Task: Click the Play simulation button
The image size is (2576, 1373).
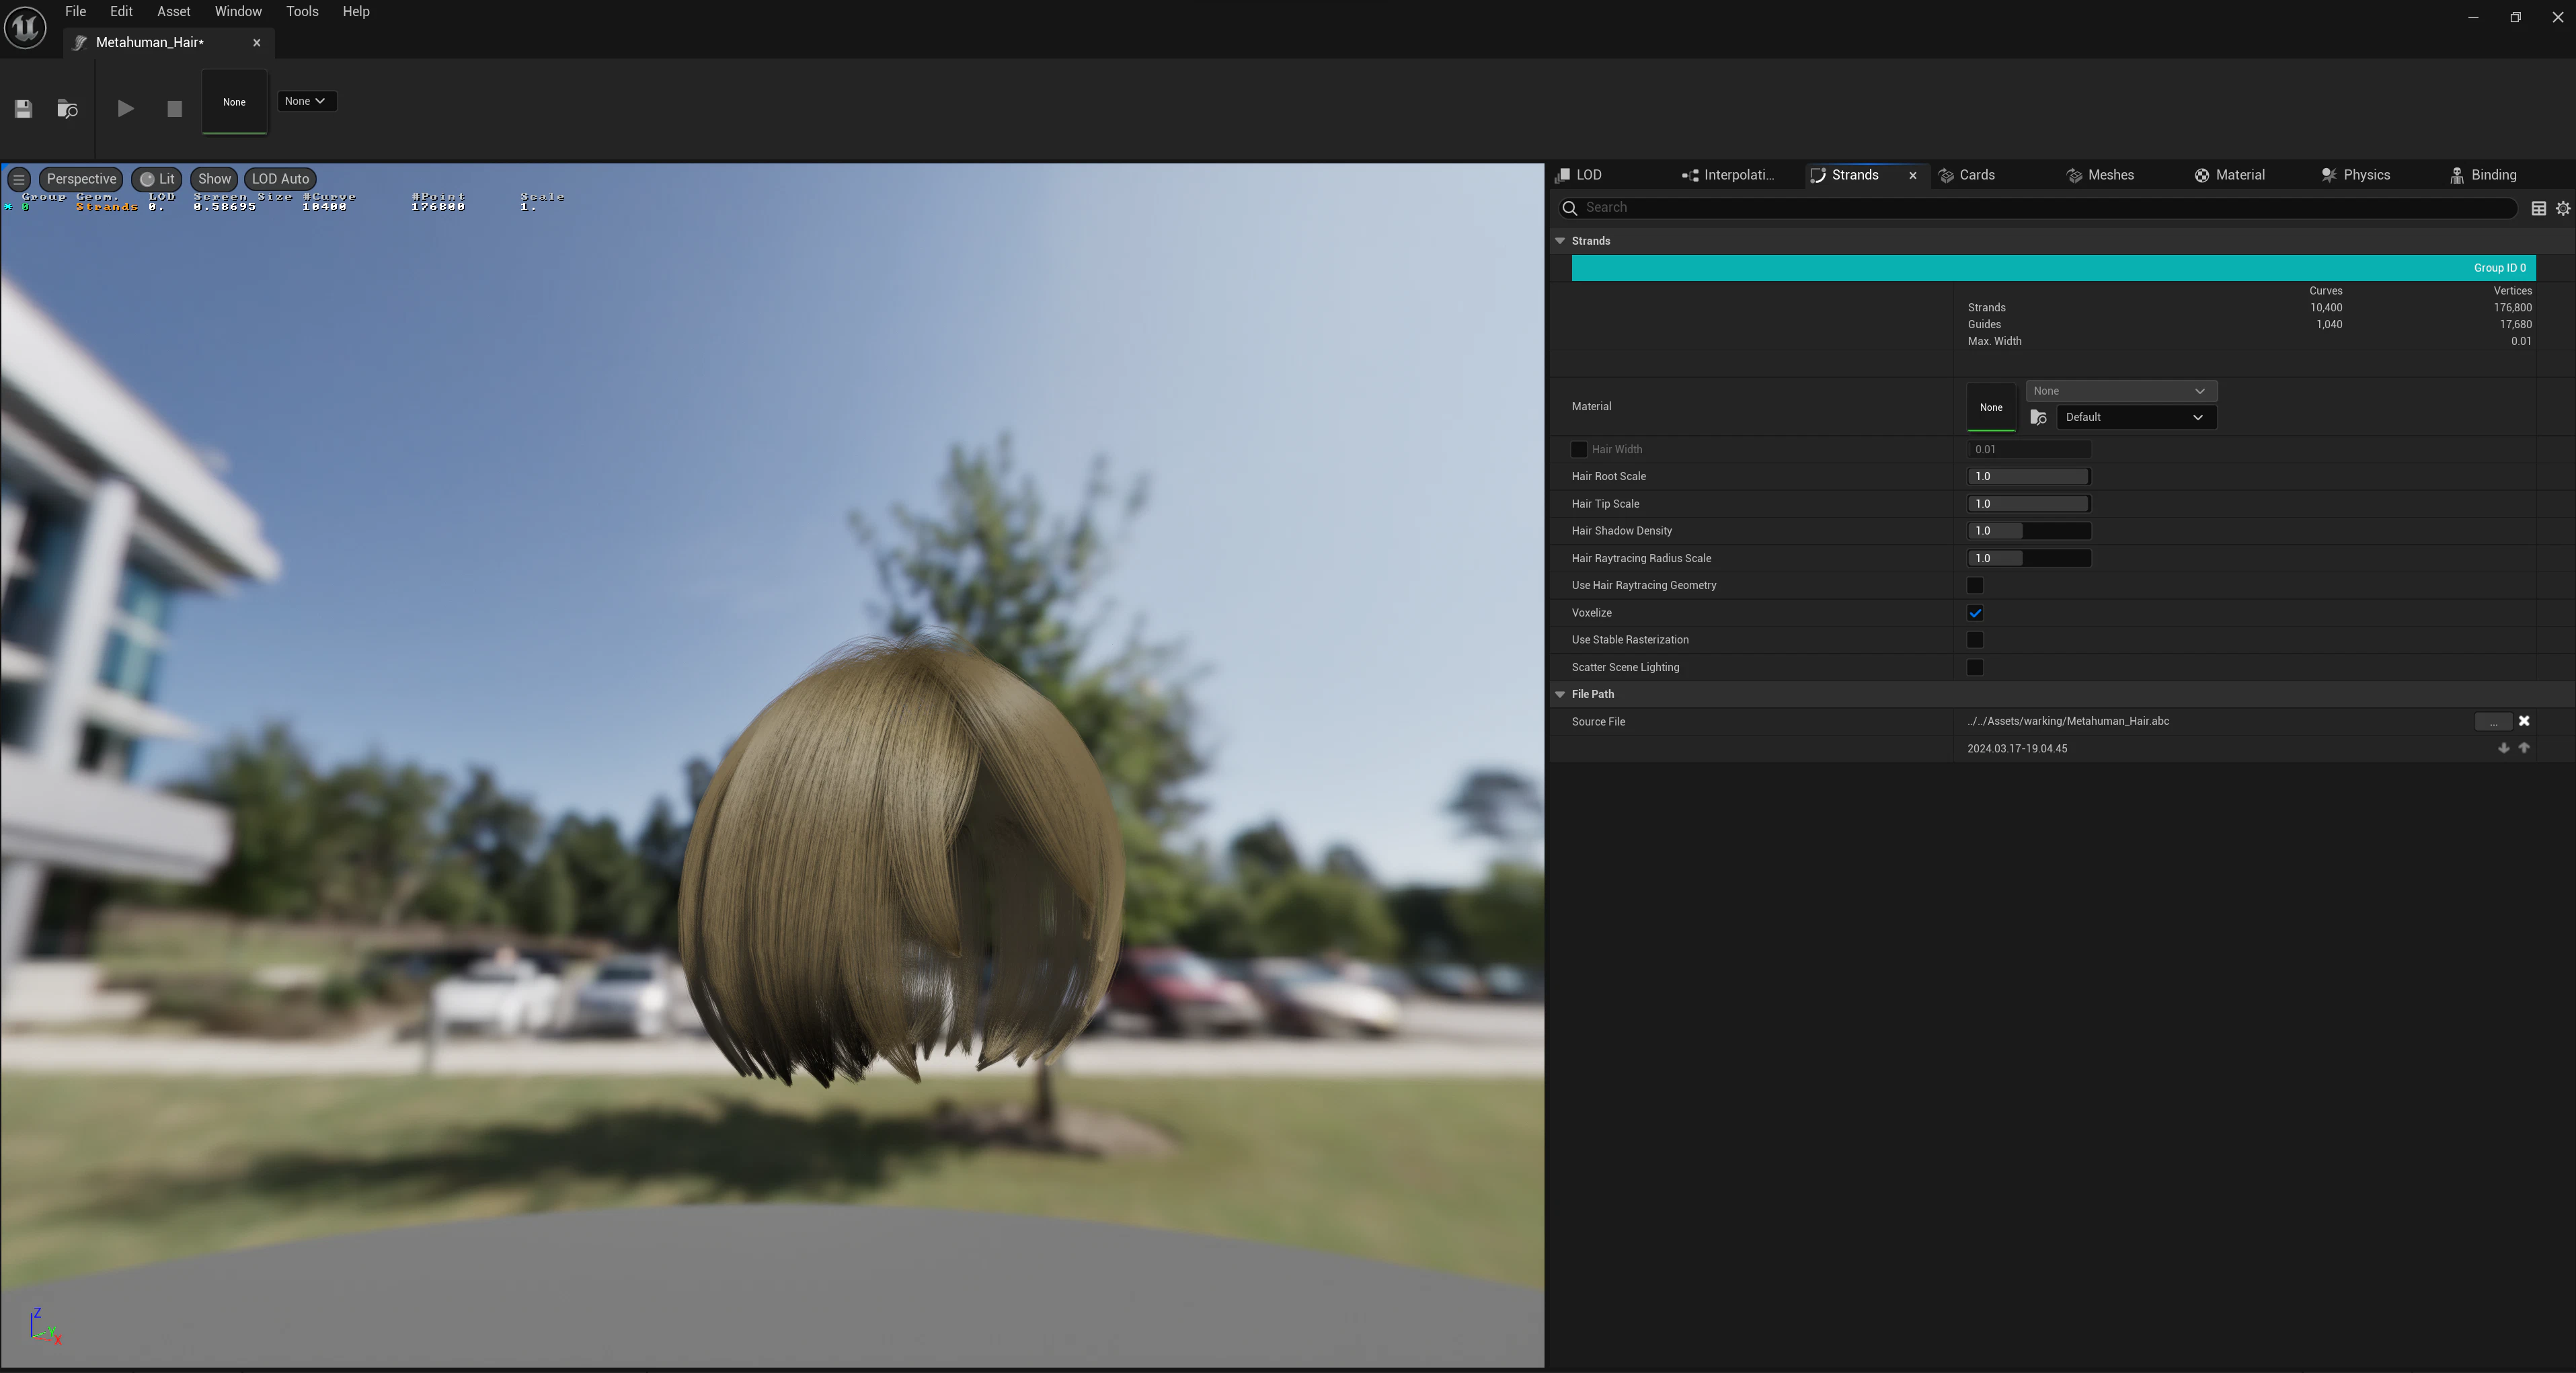Action: pos(125,108)
